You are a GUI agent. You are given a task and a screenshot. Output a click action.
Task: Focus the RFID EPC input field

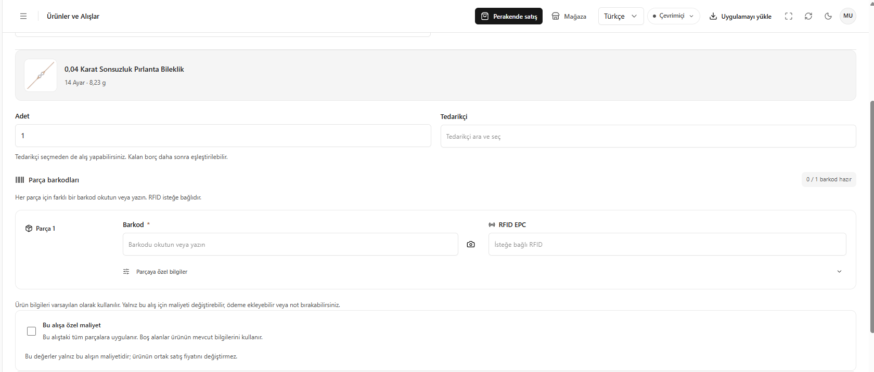[667, 244]
